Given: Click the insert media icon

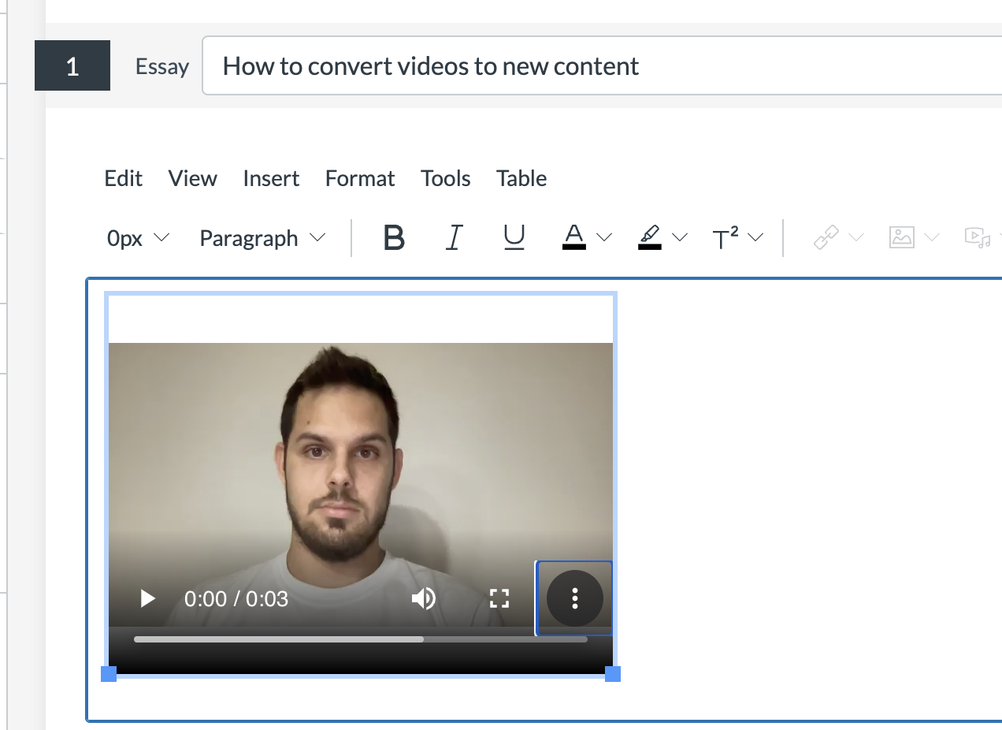Looking at the screenshot, I should coord(978,237).
